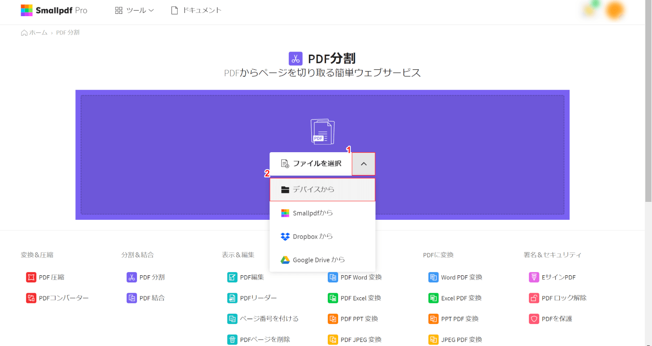
Task: Click the PDF Word 変換 icon
Action: click(333, 277)
